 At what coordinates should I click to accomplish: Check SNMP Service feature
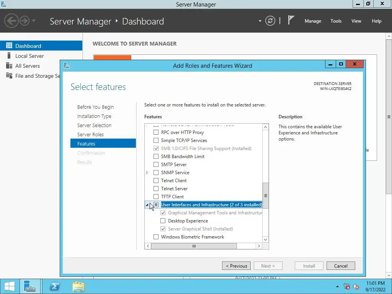point(156,172)
